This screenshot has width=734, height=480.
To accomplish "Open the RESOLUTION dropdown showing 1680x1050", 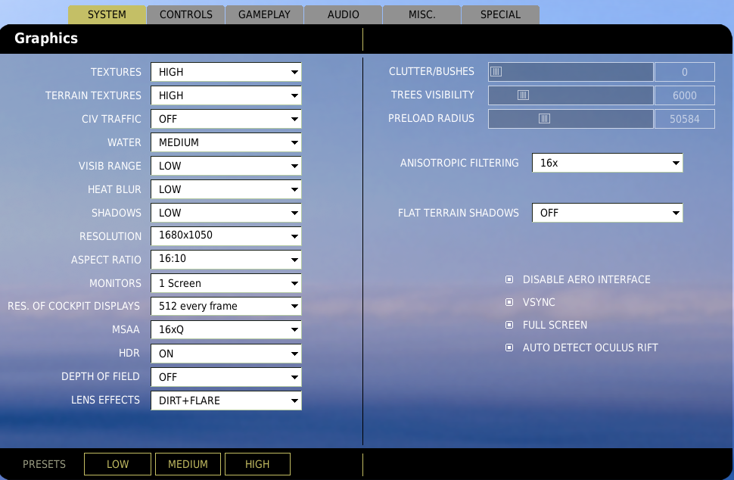I will coord(226,236).
